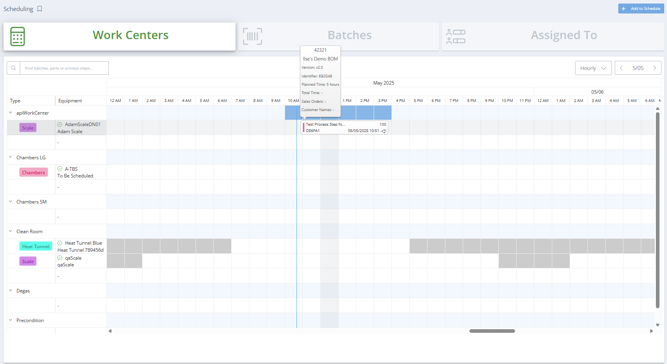This screenshot has height=364, width=667.
Task: Click the 42321 number in the tooltip
Action: [320, 50]
